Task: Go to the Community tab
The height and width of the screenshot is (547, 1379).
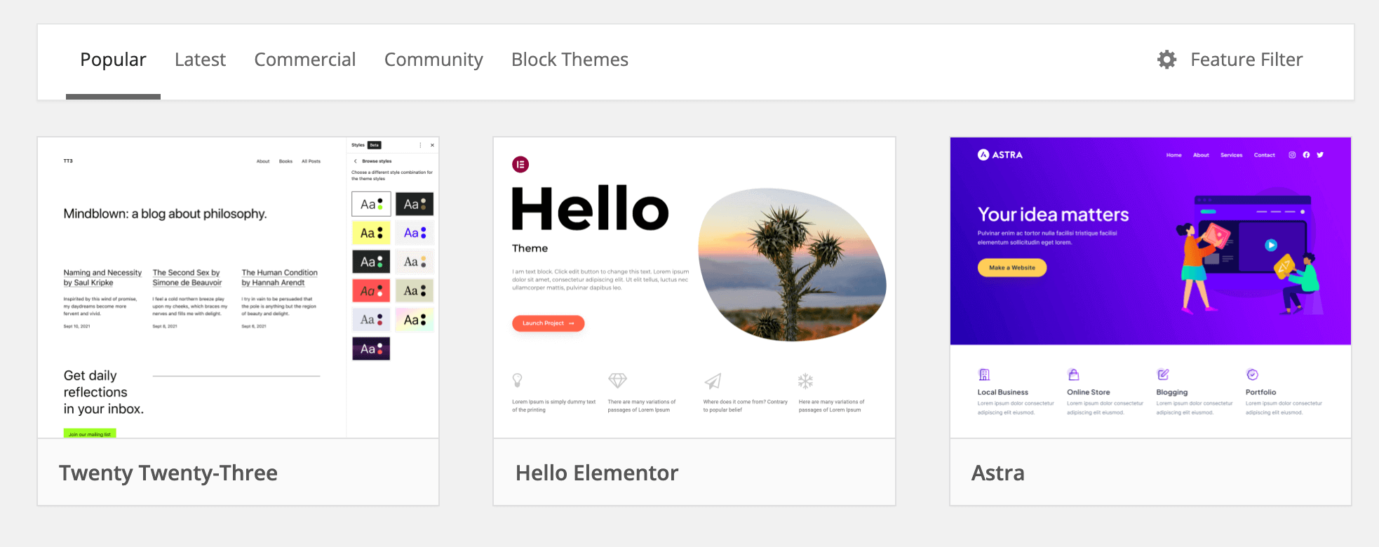Action: (433, 60)
